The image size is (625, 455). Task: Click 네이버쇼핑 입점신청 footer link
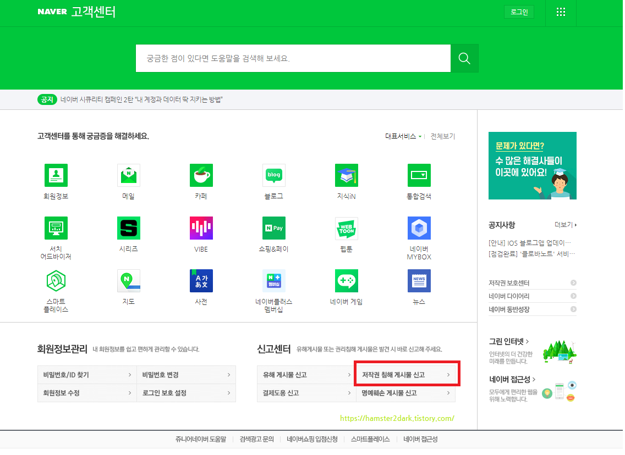tap(312, 440)
